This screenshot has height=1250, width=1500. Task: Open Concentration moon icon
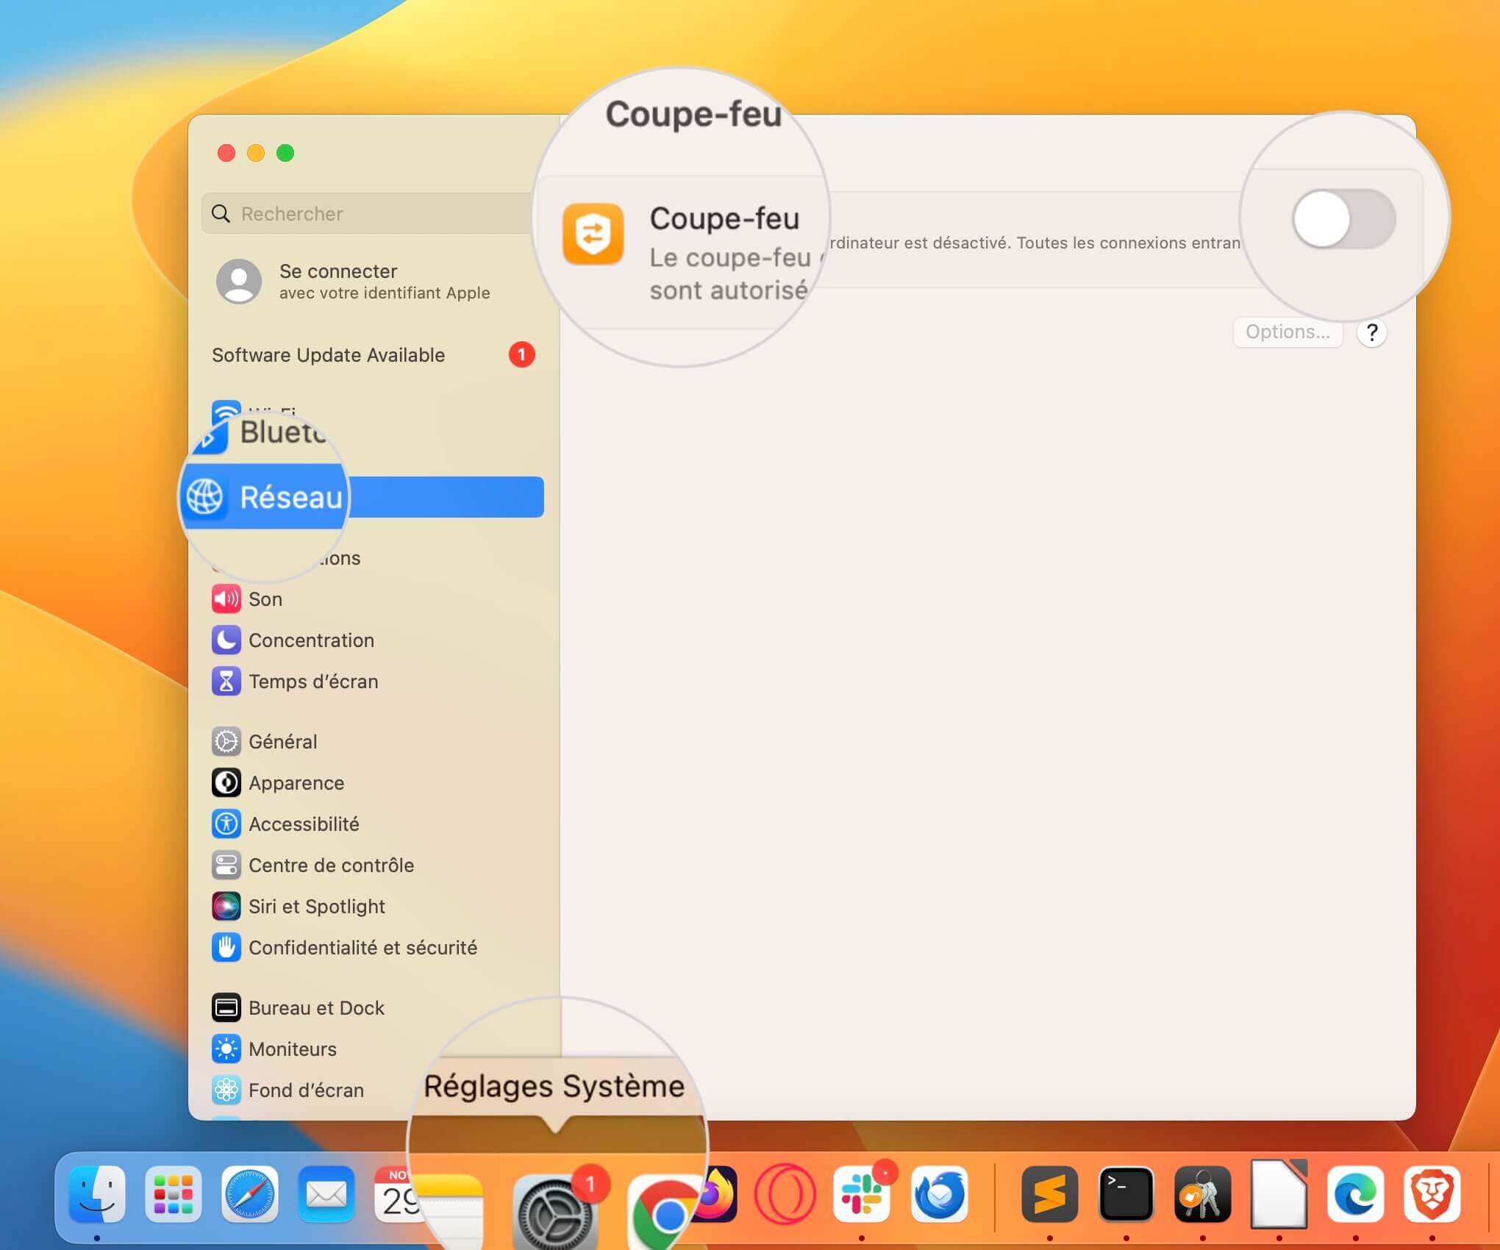(226, 640)
